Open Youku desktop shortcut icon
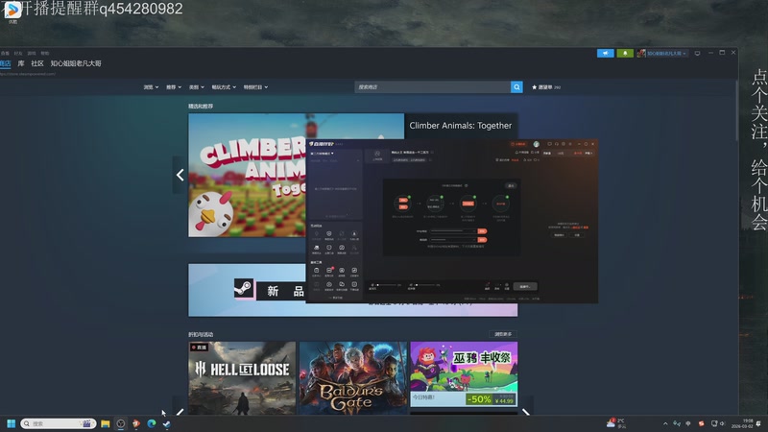Viewport: 768px width, 432px height. (12, 11)
